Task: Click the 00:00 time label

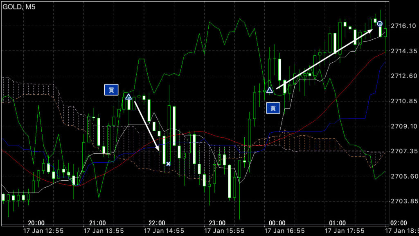Action: point(277,223)
